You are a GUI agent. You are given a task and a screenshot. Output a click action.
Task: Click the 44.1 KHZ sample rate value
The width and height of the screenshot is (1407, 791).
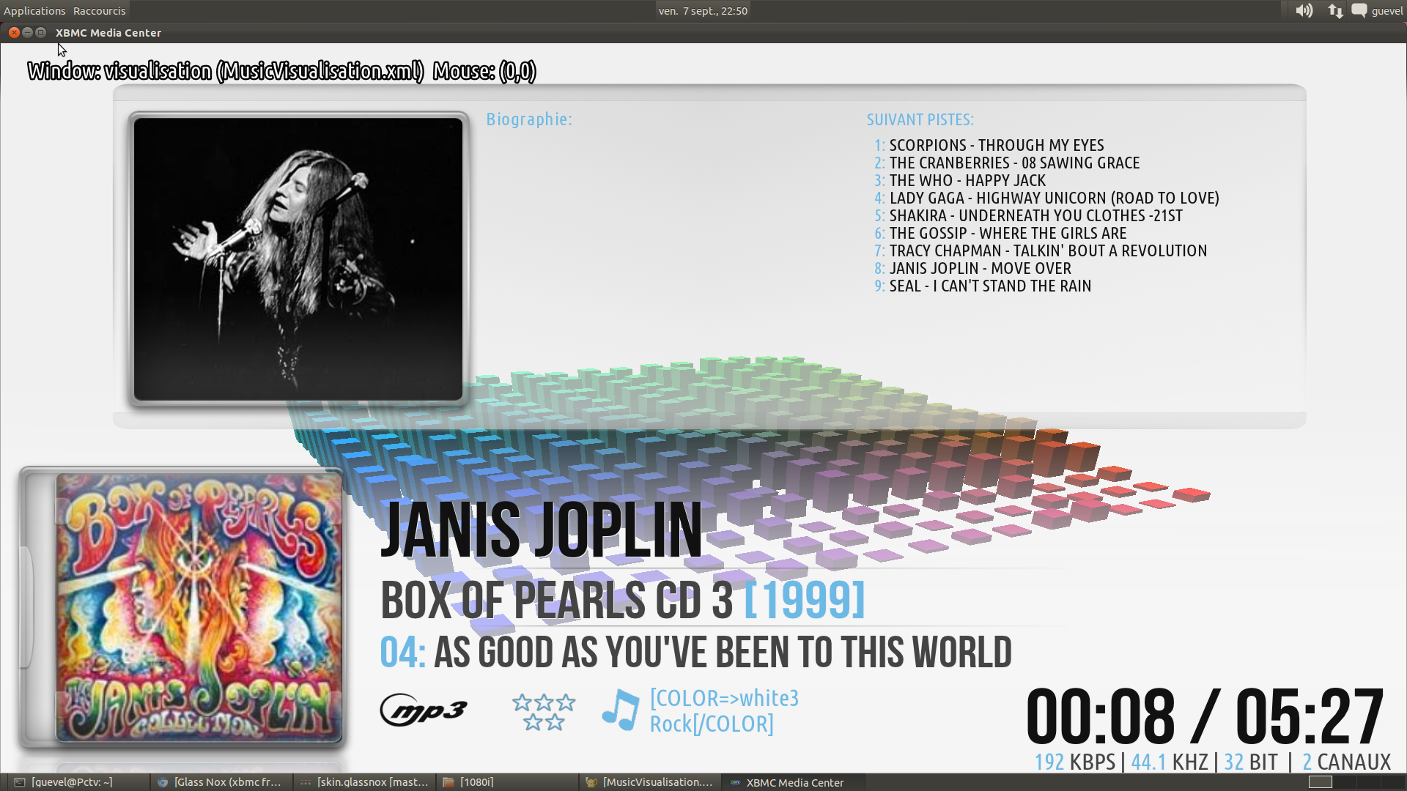1170,762
